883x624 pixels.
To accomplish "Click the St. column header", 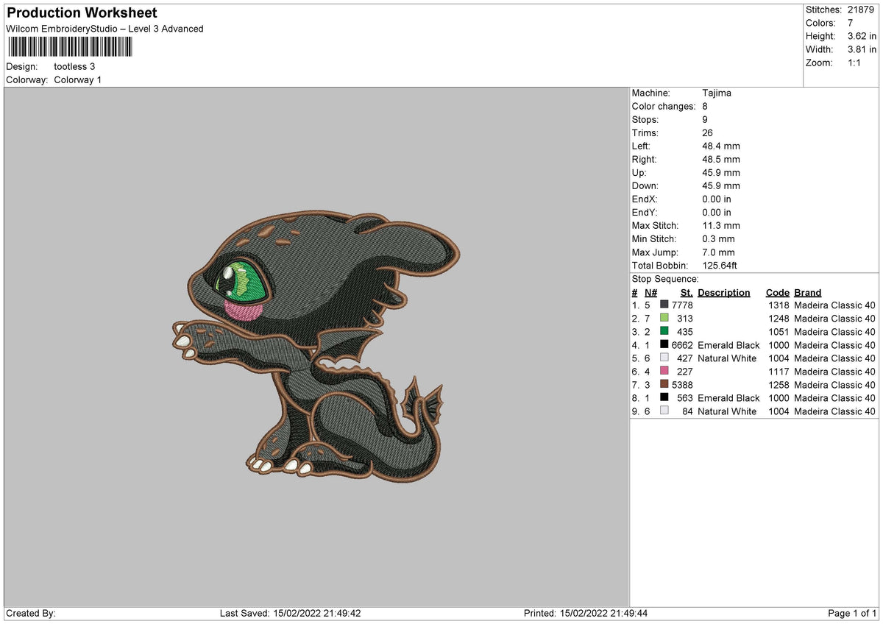I will [x=687, y=293].
